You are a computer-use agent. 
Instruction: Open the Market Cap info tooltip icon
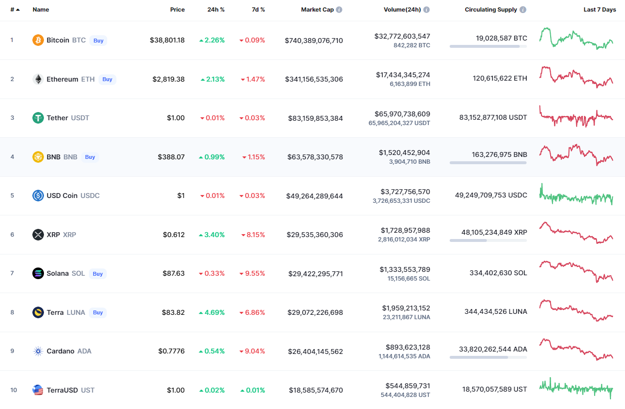[x=339, y=10]
